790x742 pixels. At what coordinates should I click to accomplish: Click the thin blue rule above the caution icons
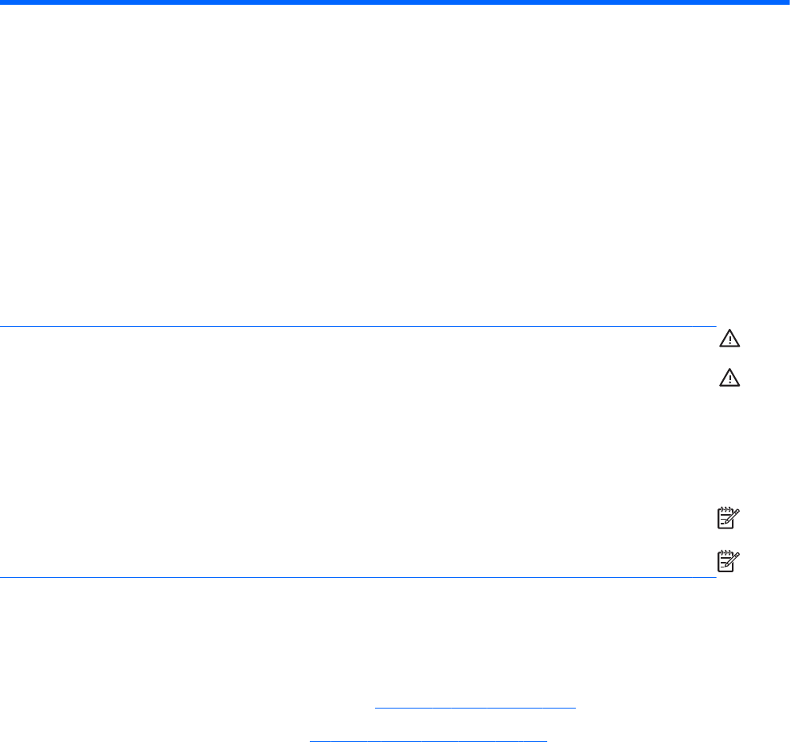pos(358,326)
